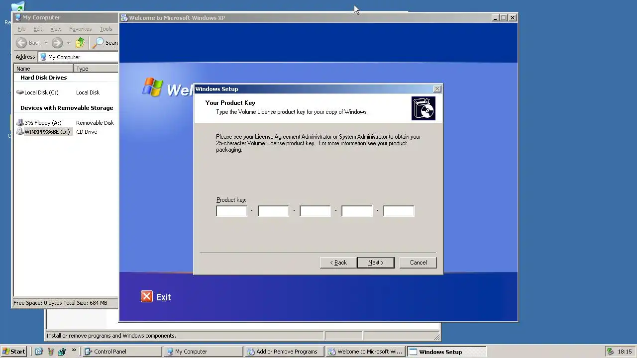Launch third Quick Launch icon
The image size is (637, 358).
[62, 352]
